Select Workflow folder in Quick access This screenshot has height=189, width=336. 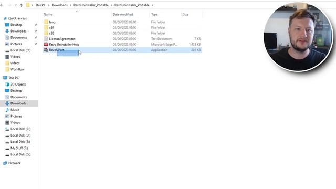[x=17, y=69]
